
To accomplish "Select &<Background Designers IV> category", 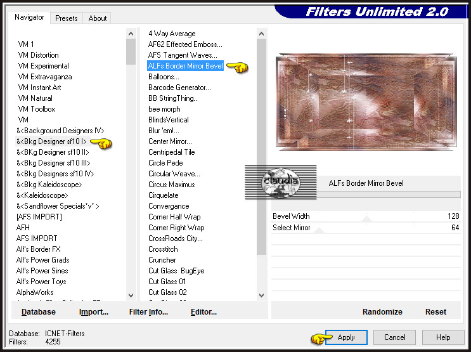I will [x=60, y=131].
